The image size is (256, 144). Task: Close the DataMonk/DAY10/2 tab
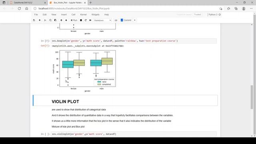tap(45, 3)
